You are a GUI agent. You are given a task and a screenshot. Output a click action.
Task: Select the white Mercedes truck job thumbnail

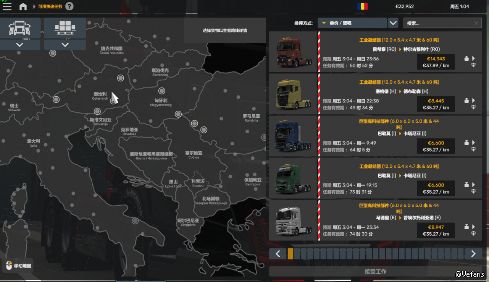[293, 220]
